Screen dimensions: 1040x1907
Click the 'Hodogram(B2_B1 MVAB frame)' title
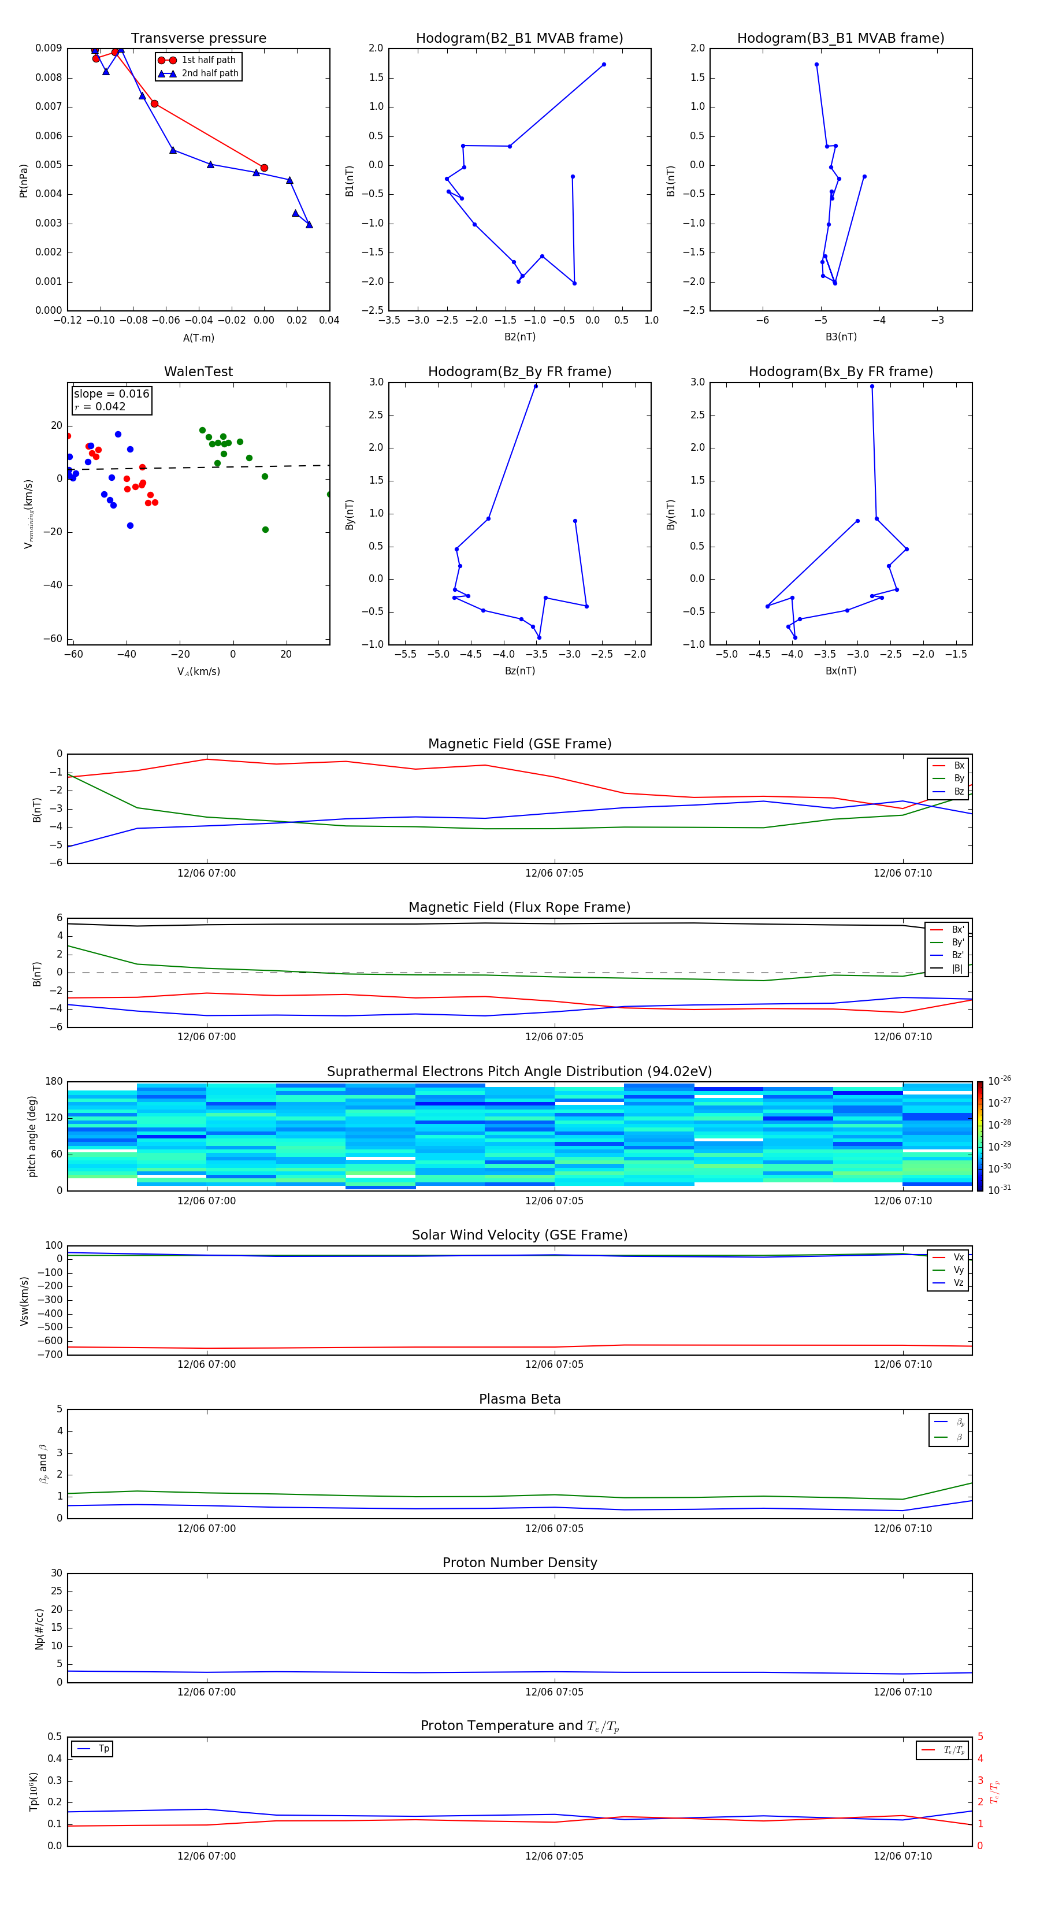tap(519, 39)
